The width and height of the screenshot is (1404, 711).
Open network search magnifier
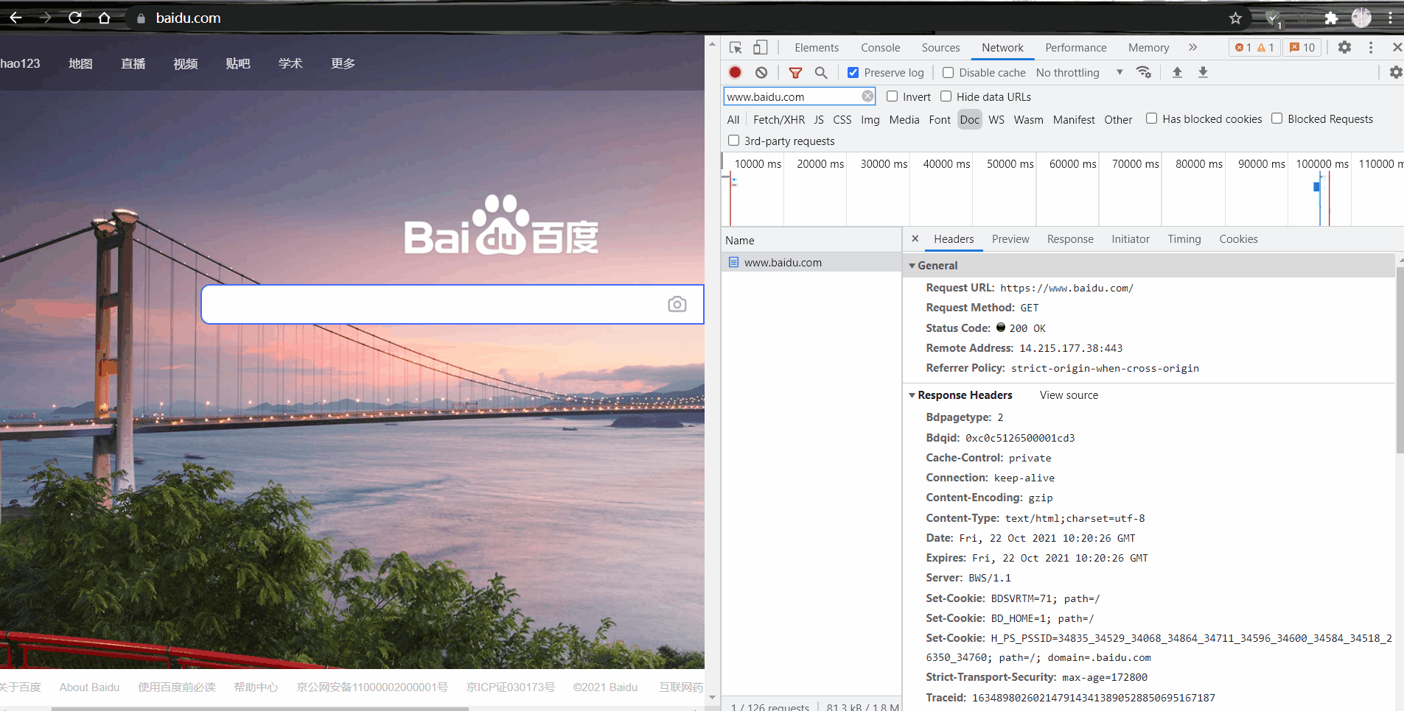coord(821,72)
